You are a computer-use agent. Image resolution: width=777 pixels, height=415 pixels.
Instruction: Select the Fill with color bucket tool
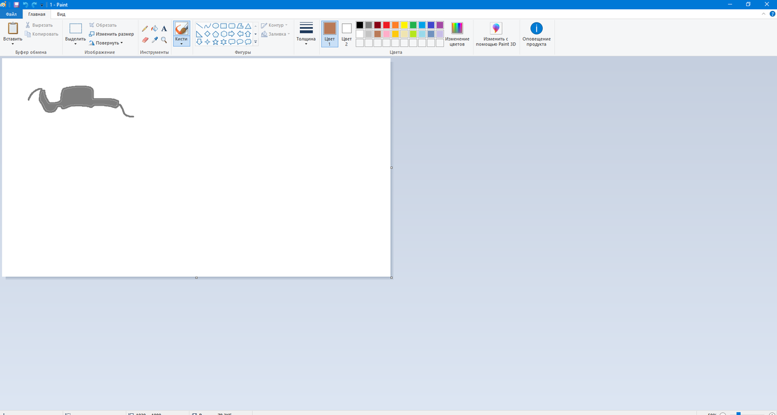[154, 29]
